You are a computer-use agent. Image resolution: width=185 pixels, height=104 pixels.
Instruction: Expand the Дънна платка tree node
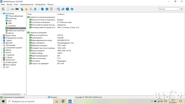pyautogui.click(x=1, y=35)
